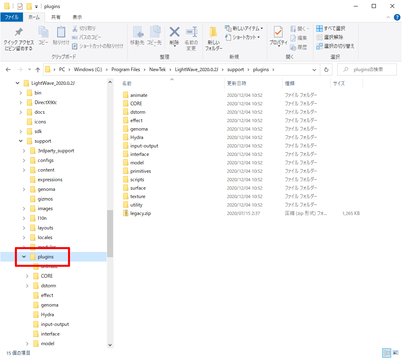Click the Up one level arrow
Screen dimensions: 402x358
(38, 70)
